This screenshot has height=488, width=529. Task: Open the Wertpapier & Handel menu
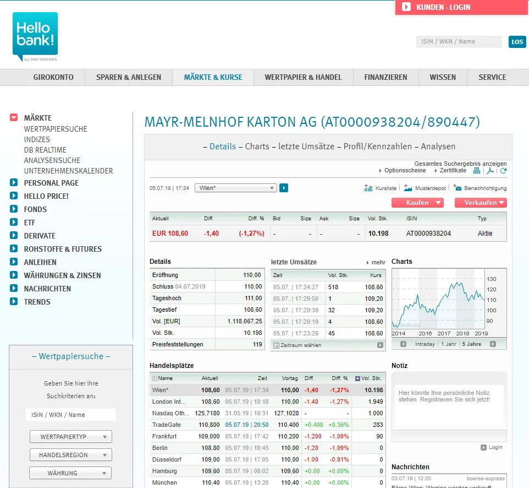[304, 78]
